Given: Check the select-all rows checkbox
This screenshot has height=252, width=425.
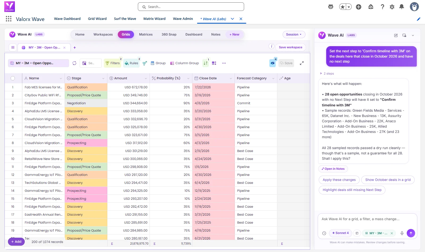Looking at the screenshot, I should (13, 78).
